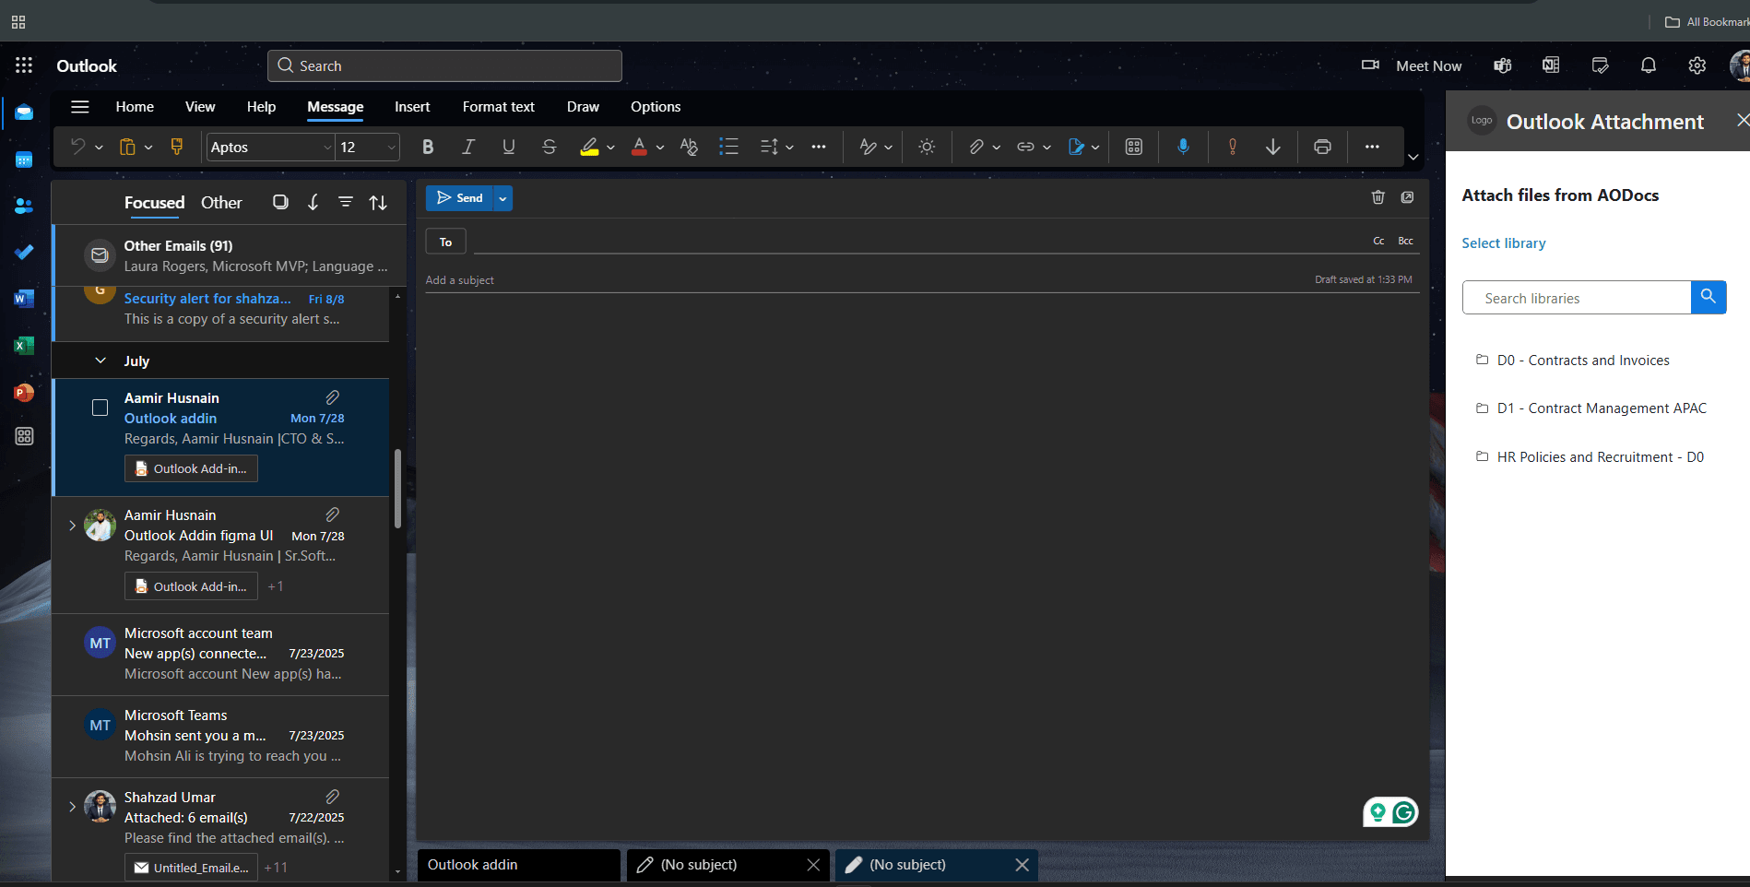Collapse the July group
This screenshot has height=887, width=1750.
101,361
